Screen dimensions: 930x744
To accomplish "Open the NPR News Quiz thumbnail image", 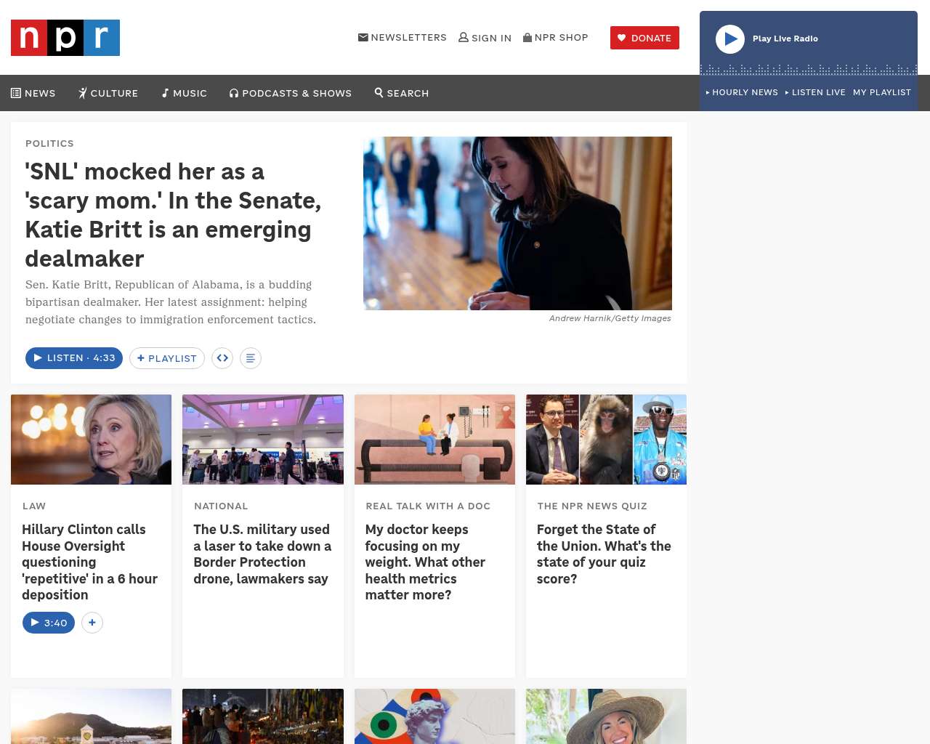I will (606, 440).
